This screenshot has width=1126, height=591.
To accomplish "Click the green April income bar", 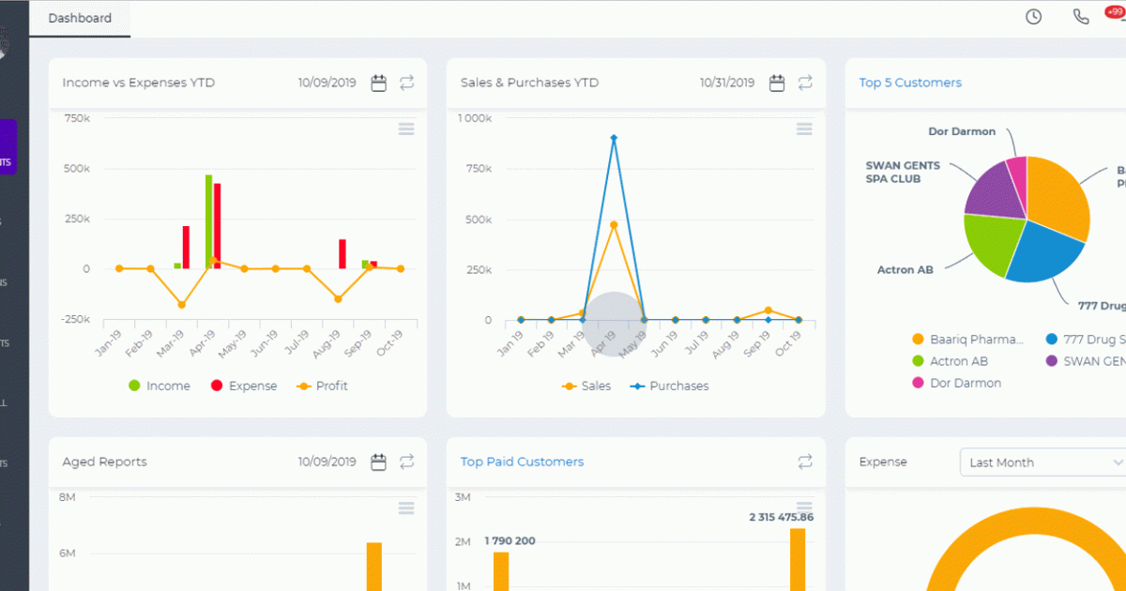I will click(208, 221).
